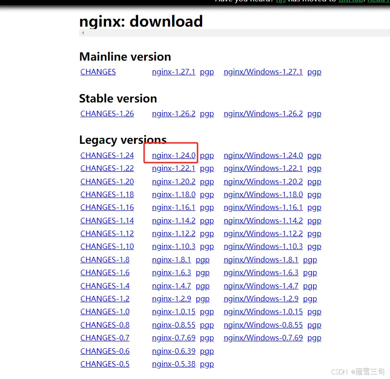The width and height of the screenshot is (390, 379).
Task: Open CHANGES-0.5 link
Action: (105, 364)
